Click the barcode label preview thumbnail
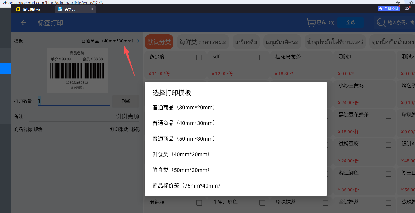415x213 pixels. 77,70
